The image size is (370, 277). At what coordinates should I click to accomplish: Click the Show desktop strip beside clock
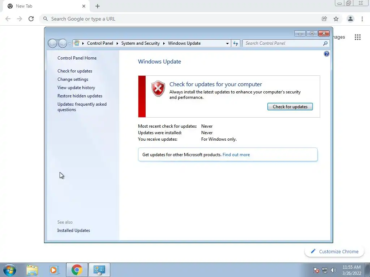pos(367,270)
